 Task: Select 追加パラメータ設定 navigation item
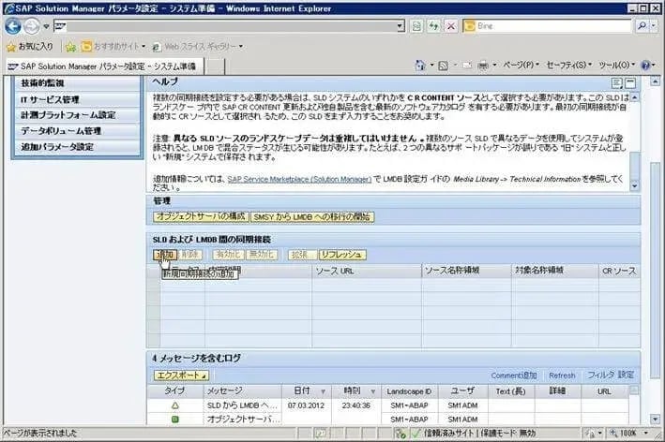(78, 147)
